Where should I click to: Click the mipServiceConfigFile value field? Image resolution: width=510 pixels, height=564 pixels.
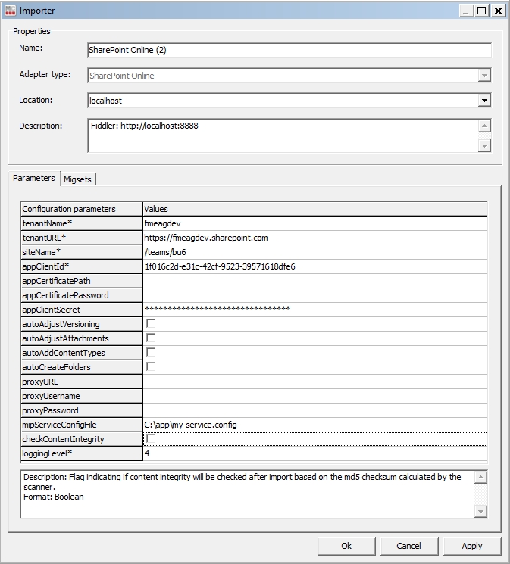pos(314,425)
